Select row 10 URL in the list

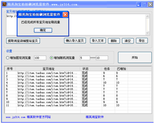point(47,102)
